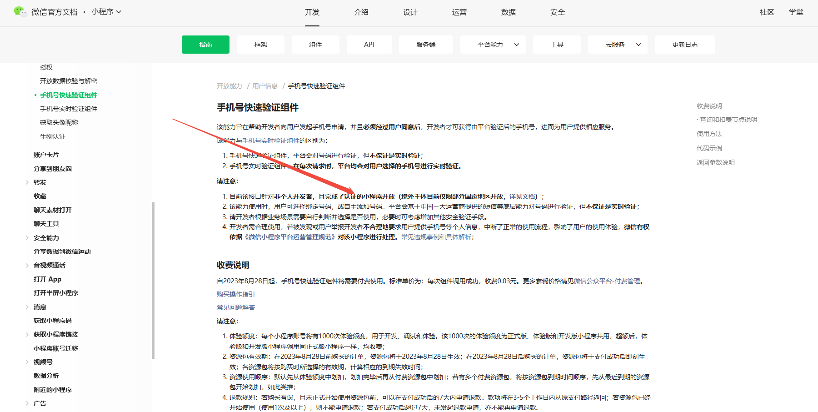Open the 平台能力 dropdown
The height and width of the screenshot is (412, 818).
point(493,45)
